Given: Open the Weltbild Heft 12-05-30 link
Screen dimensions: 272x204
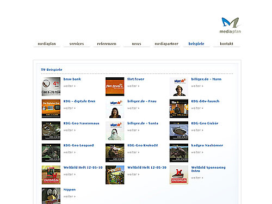Looking at the screenshot, I should (147, 168).
